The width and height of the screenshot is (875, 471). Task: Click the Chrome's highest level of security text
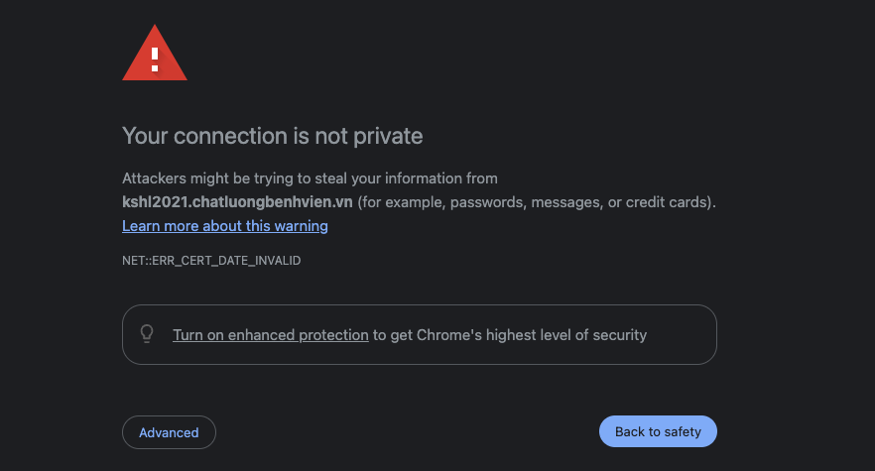coord(532,335)
